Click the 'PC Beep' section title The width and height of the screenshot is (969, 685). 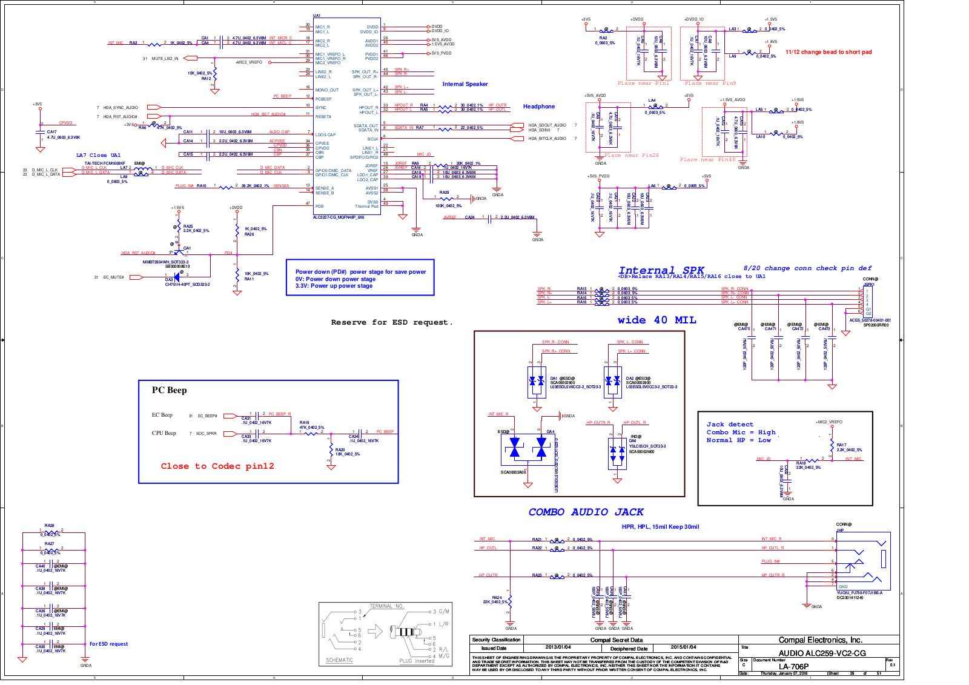coord(169,391)
